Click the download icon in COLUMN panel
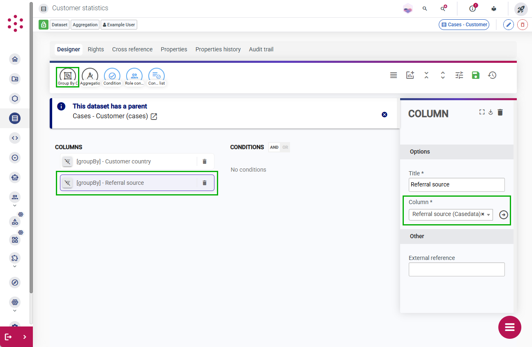This screenshot has height=347, width=532. pos(491,112)
